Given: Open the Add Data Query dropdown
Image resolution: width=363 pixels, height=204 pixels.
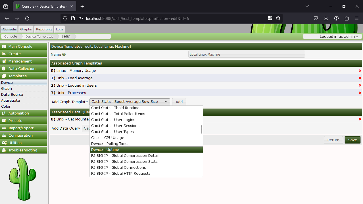Looking at the screenshot, I should click(85, 128).
